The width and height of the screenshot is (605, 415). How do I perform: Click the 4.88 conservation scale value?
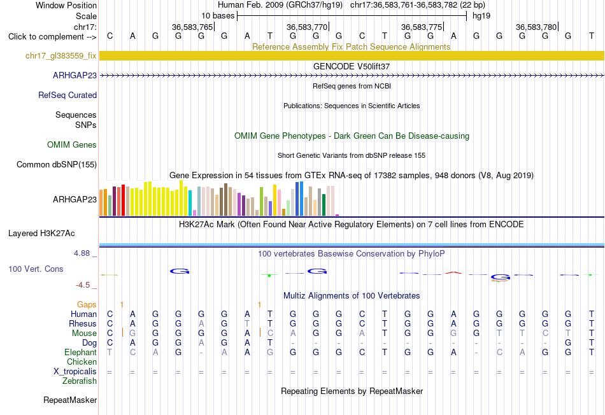(x=82, y=253)
